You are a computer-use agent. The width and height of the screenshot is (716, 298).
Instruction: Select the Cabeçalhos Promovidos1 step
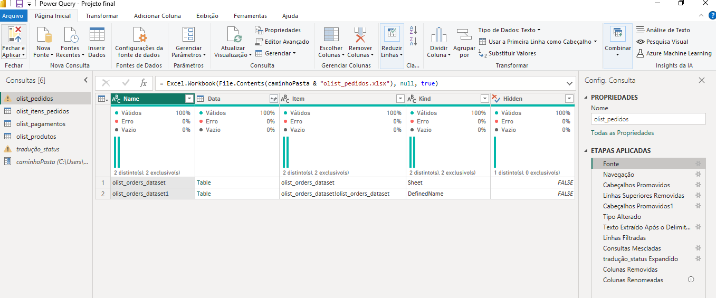648,206
